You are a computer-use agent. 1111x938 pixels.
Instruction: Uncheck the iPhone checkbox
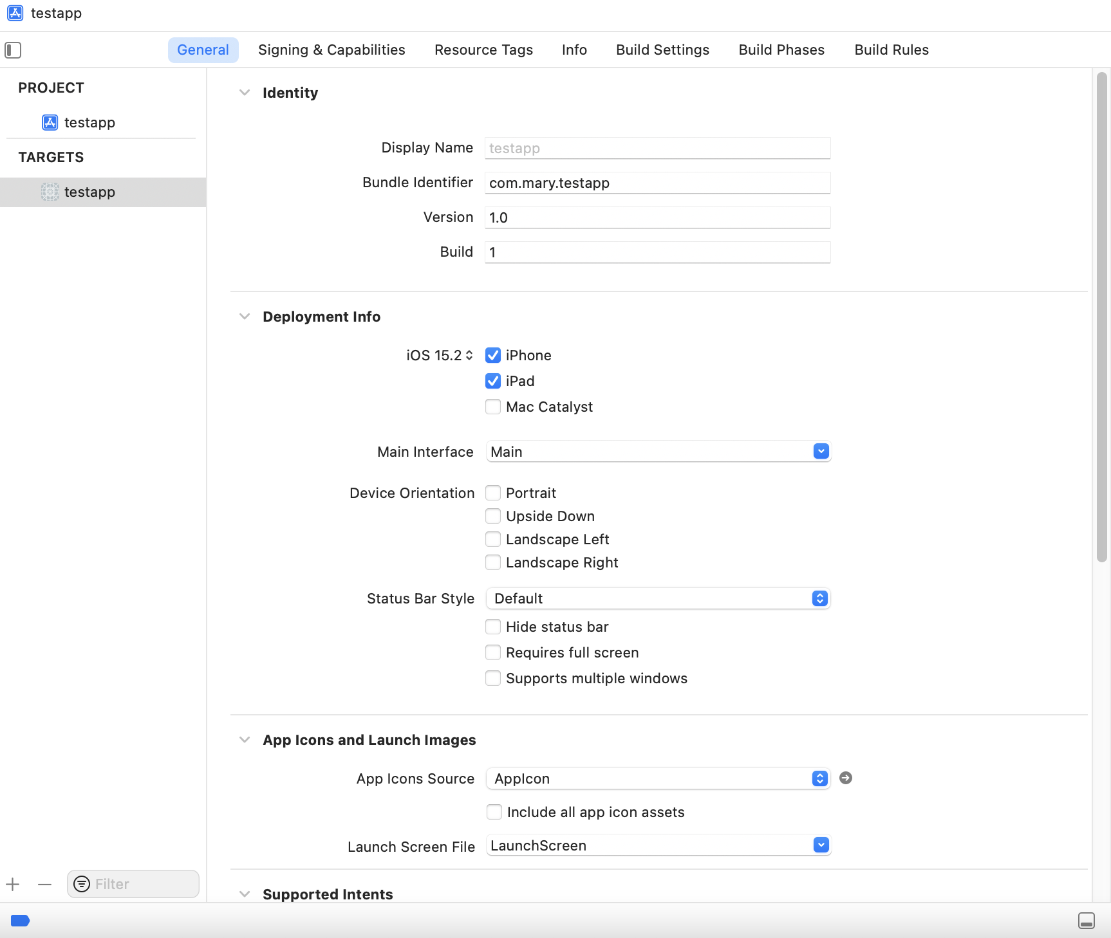point(493,355)
